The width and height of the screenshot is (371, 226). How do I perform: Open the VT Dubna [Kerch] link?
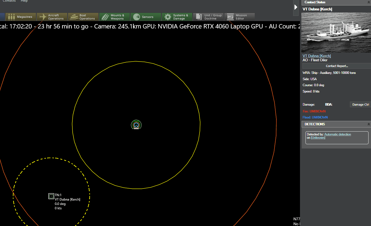point(317,56)
